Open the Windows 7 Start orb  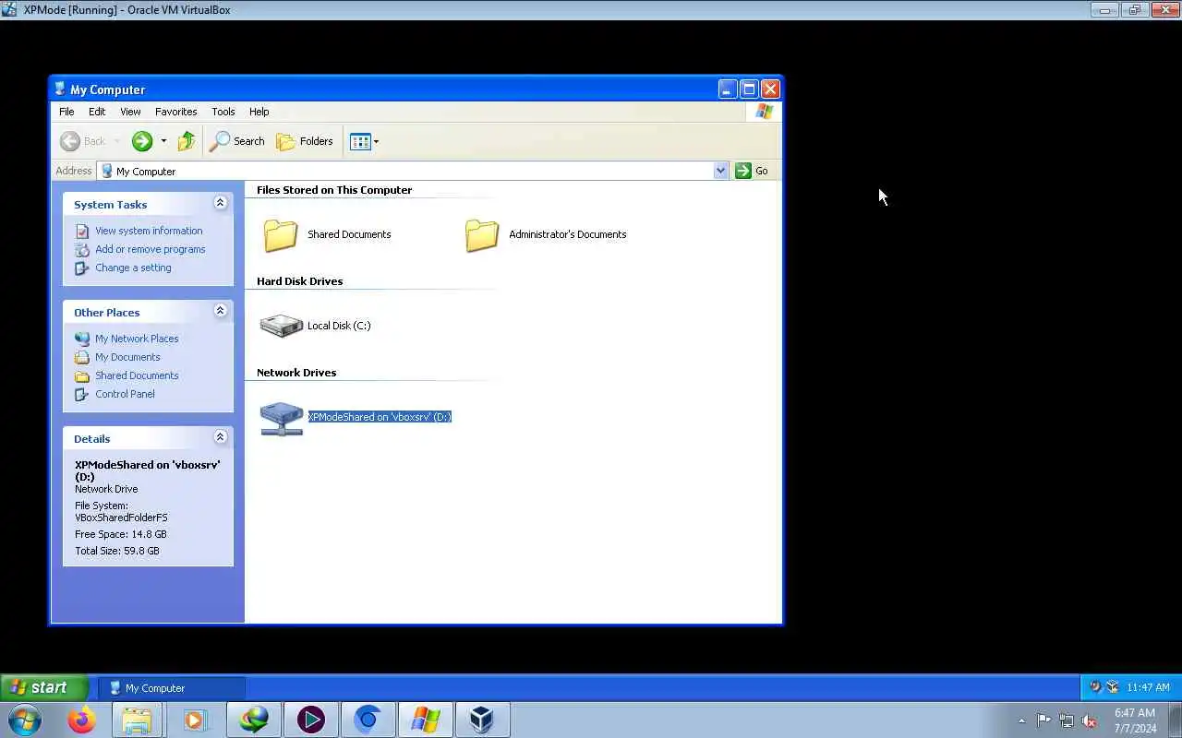pos(24,720)
